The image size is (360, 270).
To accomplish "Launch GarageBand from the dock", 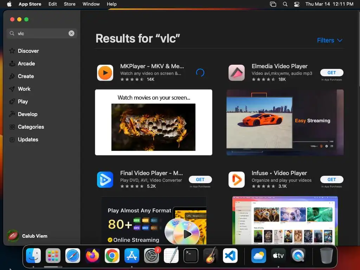I will (211, 255).
